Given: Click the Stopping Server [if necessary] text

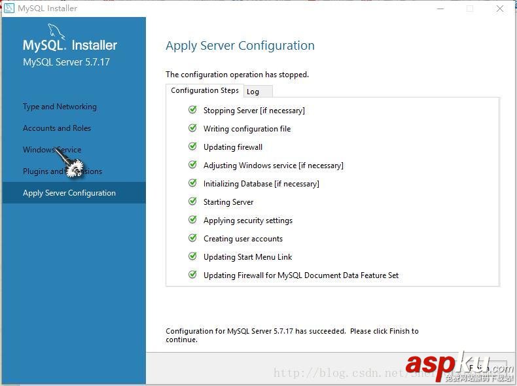Looking at the screenshot, I should click(254, 111).
